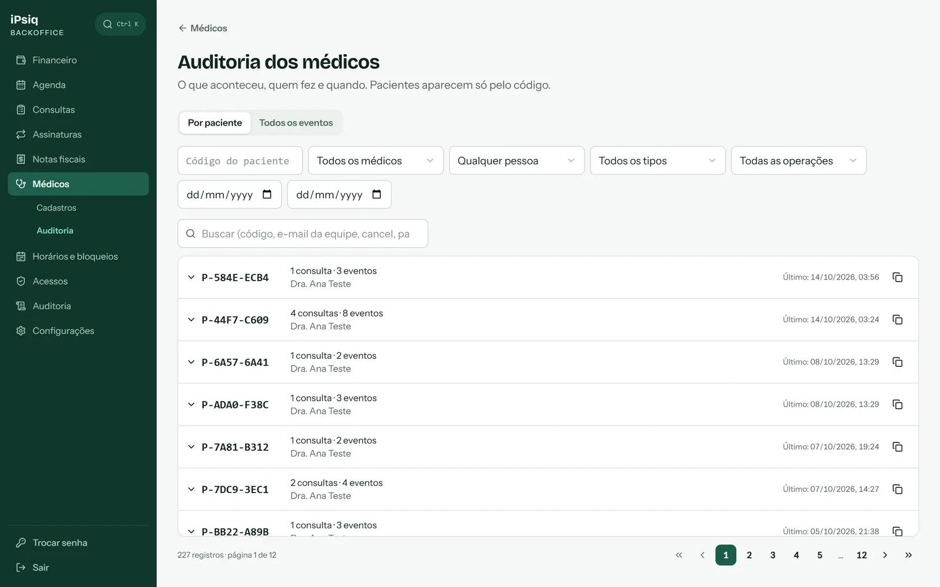Open Assinaturas in the sidebar
The width and height of the screenshot is (940, 587).
(x=78, y=134)
